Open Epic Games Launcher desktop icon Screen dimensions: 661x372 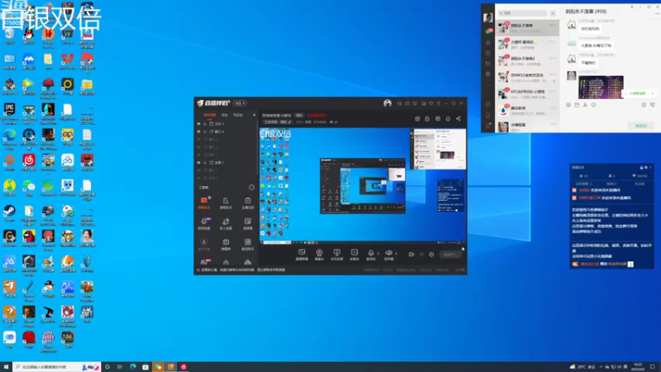[9, 112]
